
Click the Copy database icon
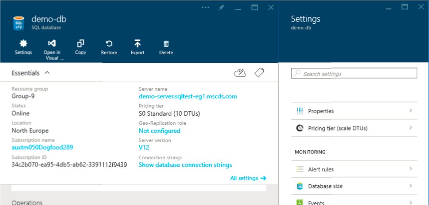coord(80,44)
